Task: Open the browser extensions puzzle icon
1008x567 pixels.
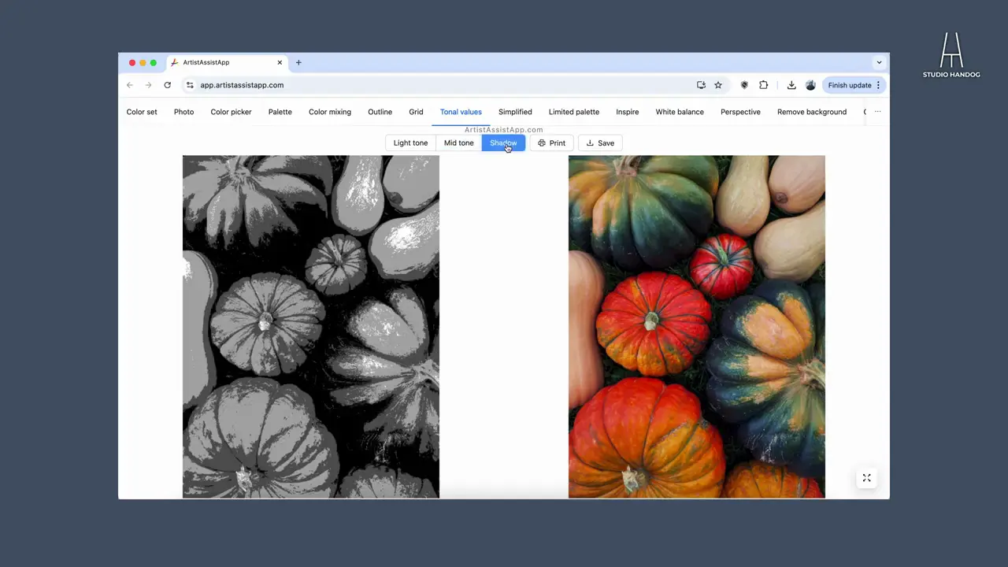Action: (x=763, y=85)
